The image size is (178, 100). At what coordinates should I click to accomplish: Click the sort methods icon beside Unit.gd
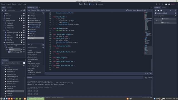pyautogui.click(x=43, y=45)
